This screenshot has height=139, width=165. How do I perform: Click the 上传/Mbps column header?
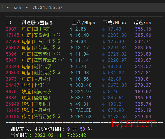click(84, 23)
